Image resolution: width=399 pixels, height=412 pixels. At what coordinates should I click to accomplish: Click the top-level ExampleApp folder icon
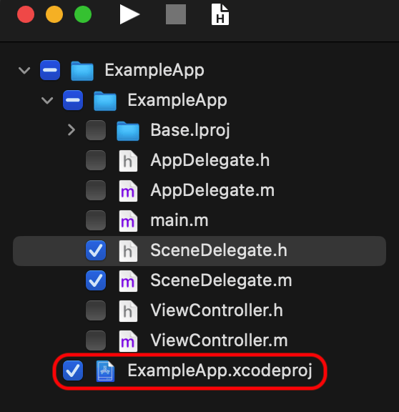(x=82, y=71)
